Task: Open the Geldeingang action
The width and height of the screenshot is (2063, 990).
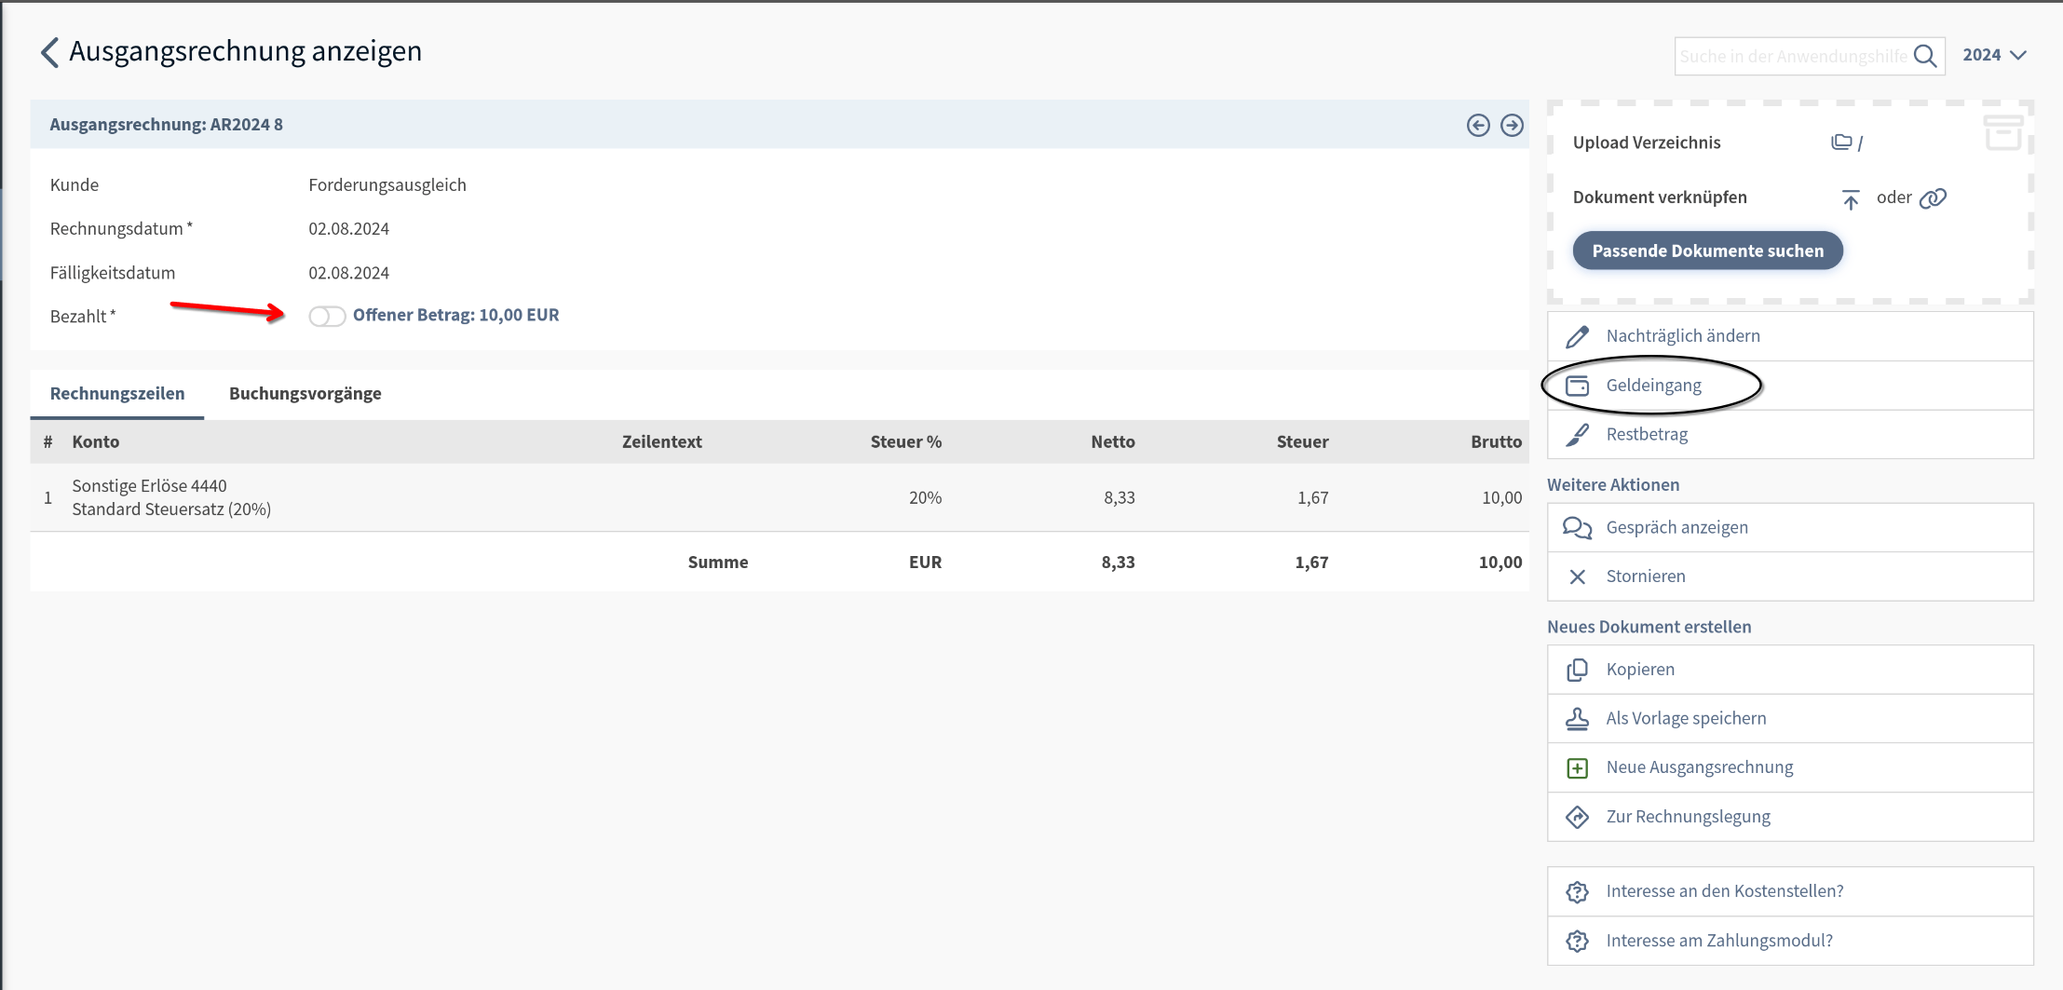Action: point(1653,386)
